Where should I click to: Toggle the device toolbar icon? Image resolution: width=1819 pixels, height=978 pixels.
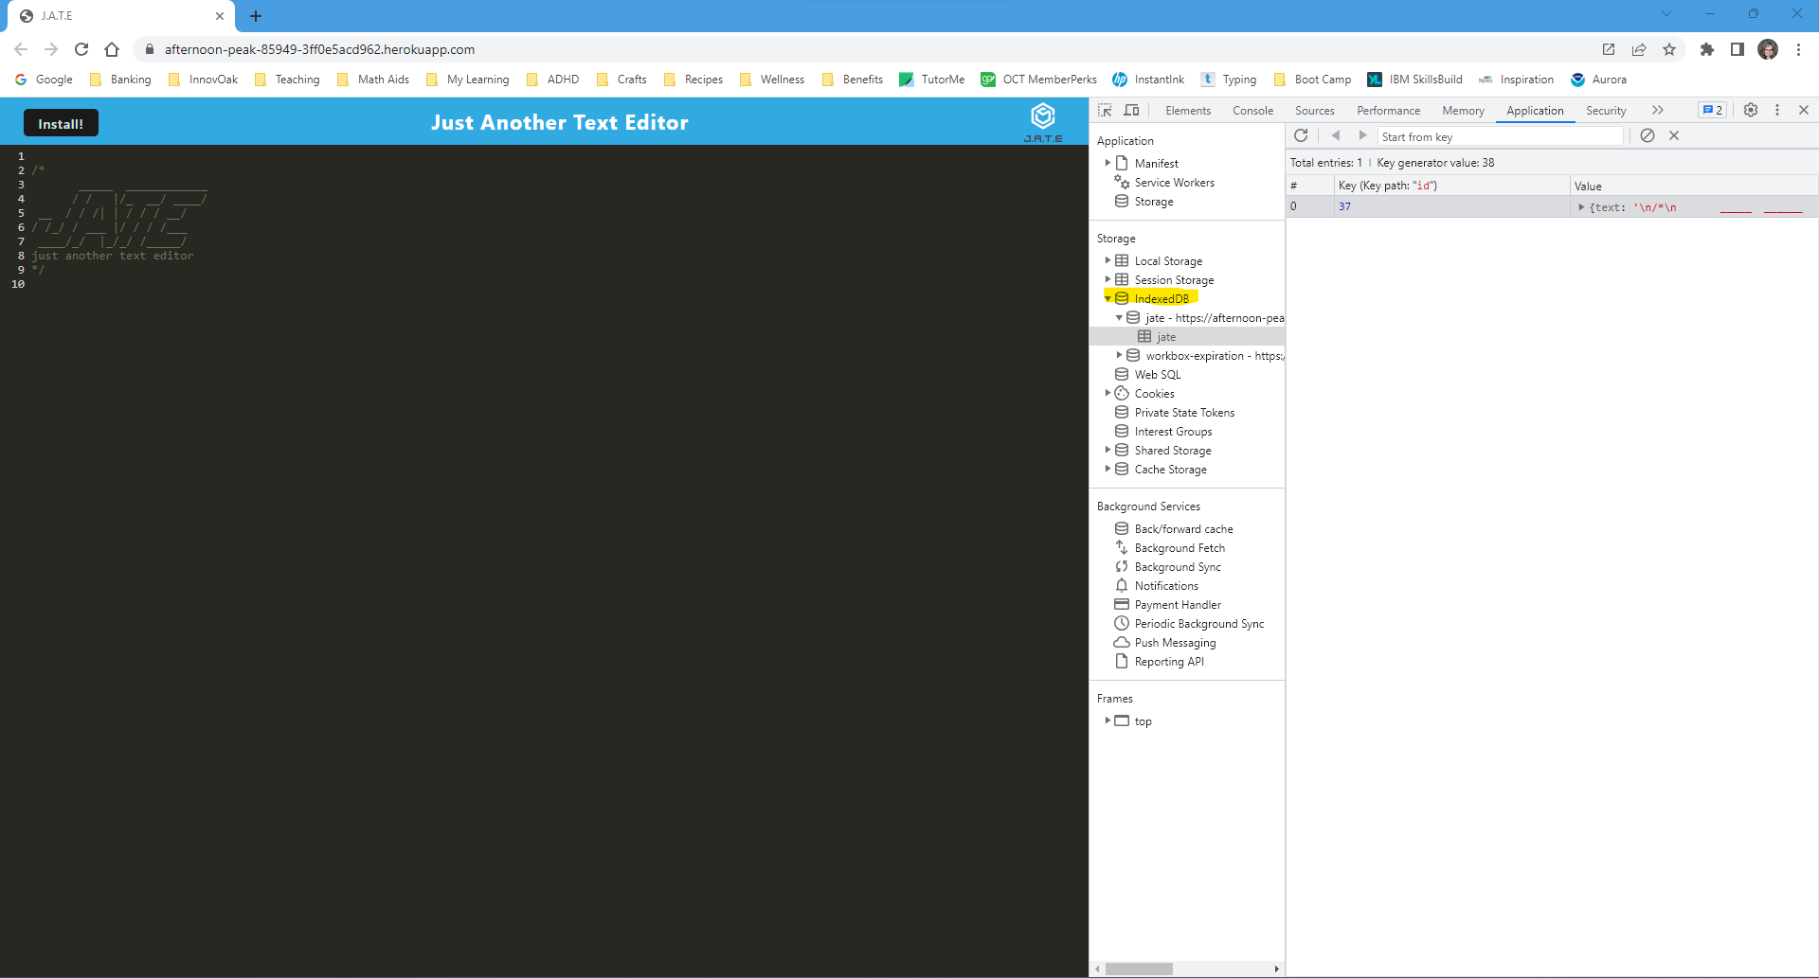(x=1131, y=110)
